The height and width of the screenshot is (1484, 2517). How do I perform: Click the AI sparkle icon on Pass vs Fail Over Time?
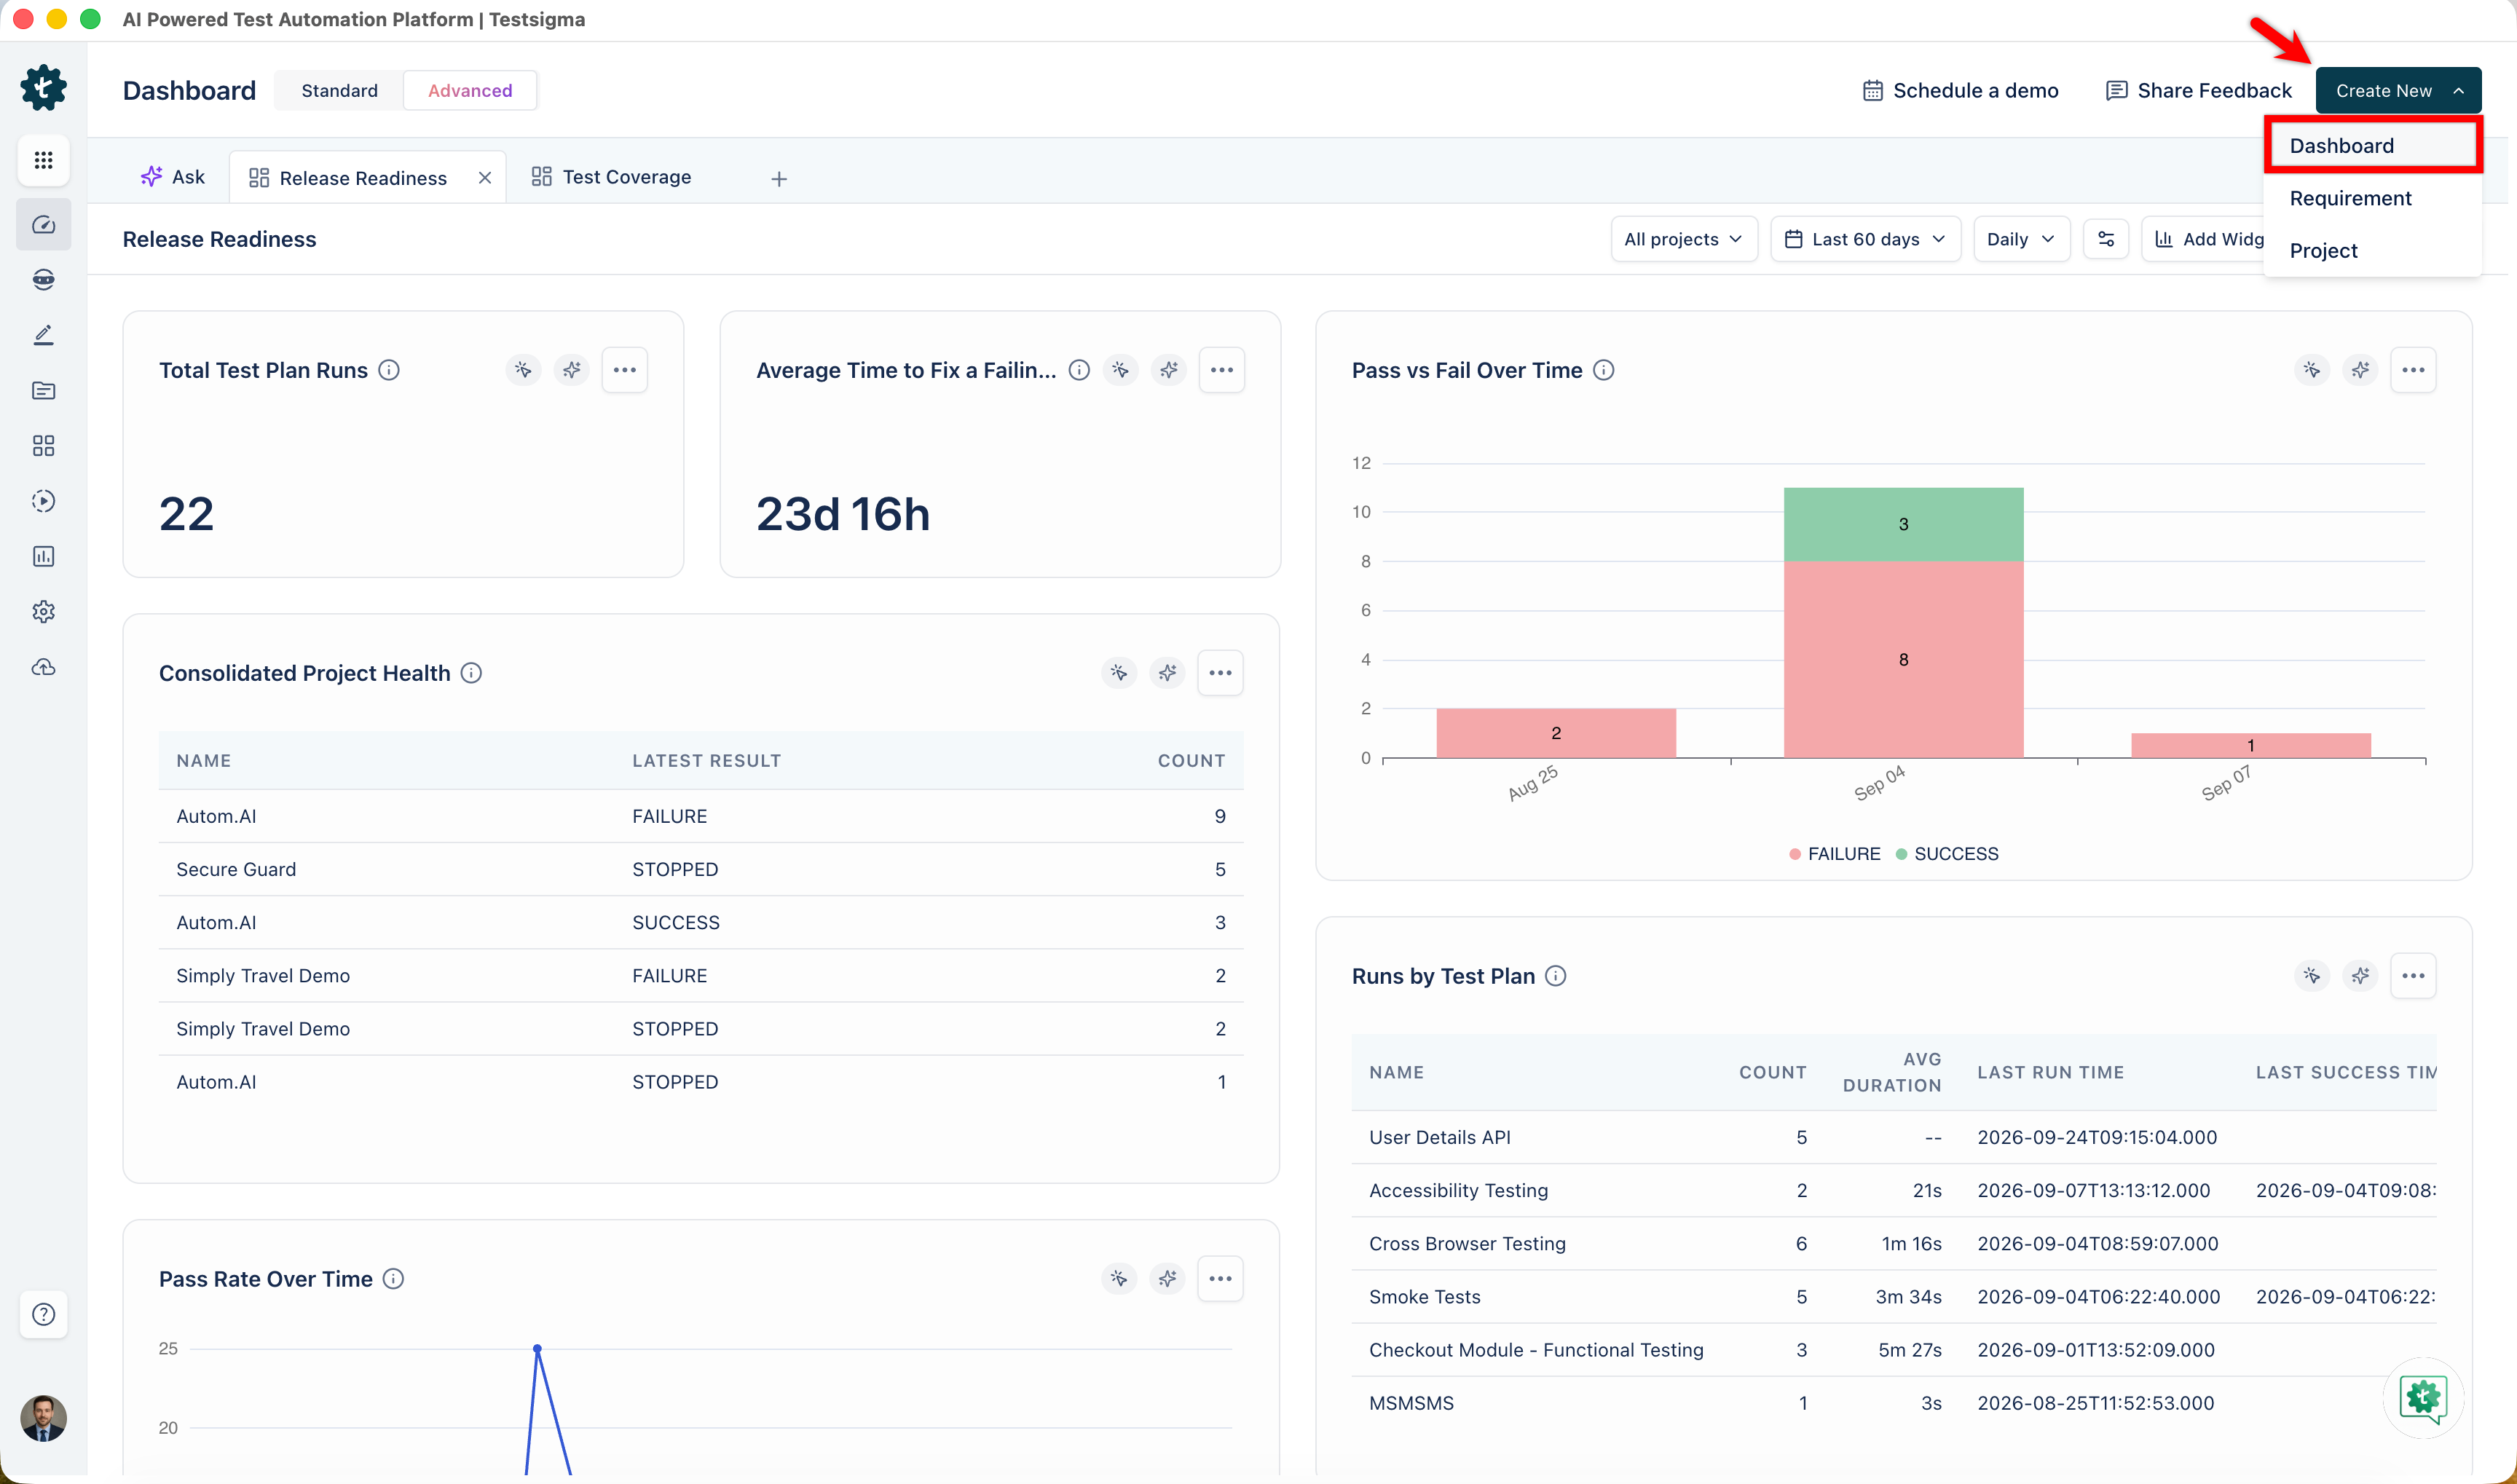tap(2361, 370)
